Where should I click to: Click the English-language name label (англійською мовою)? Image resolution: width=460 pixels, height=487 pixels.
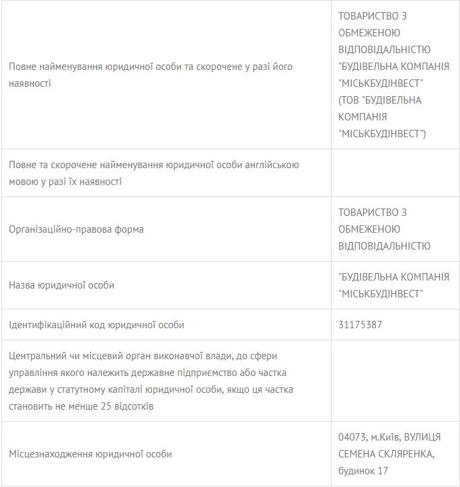[153, 165]
